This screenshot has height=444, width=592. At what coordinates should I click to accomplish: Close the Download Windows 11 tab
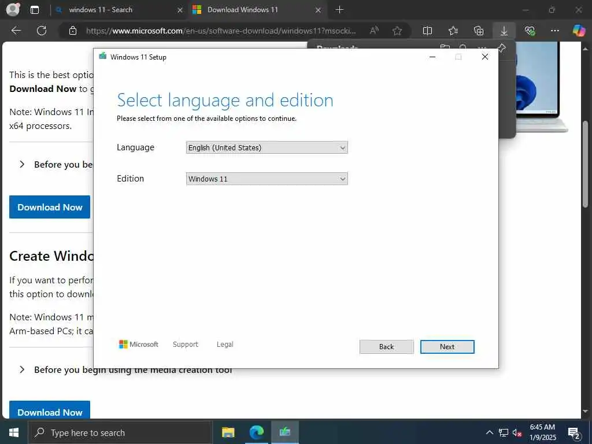pos(319,10)
